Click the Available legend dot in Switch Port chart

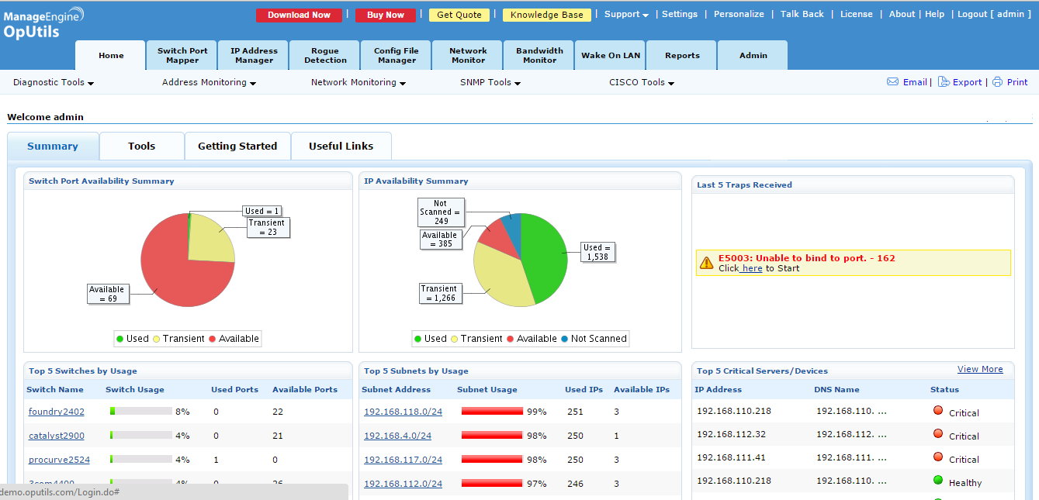[x=212, y=339]
